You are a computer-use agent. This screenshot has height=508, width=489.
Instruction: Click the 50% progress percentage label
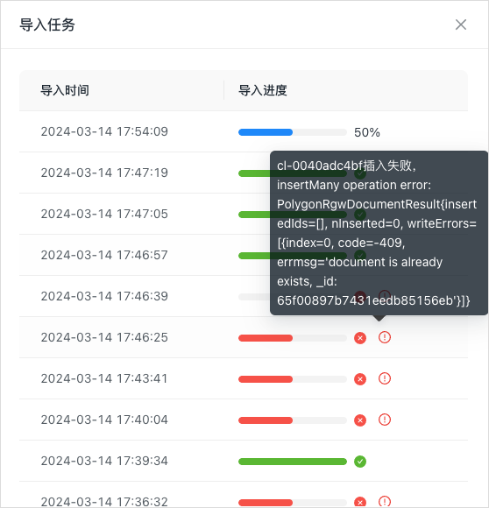click(367, 132)
